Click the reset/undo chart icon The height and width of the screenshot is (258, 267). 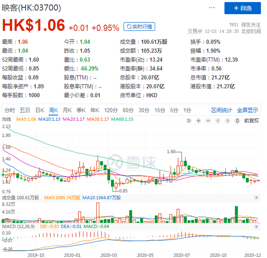click(189, 121)
